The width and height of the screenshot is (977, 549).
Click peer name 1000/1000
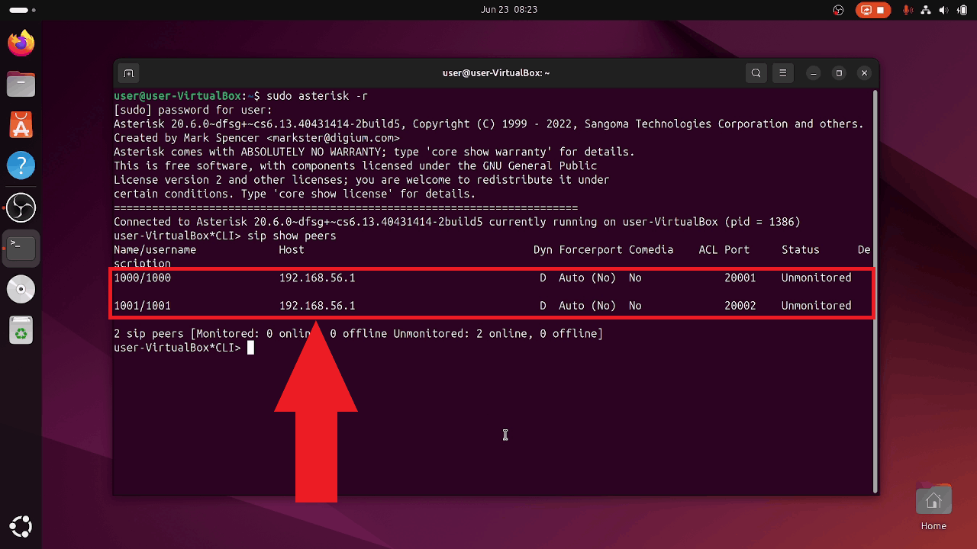(142, 278)
